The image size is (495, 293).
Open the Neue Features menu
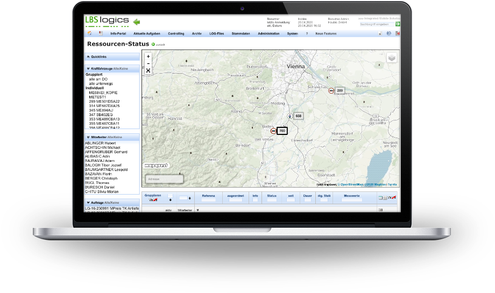click(326, 33)
